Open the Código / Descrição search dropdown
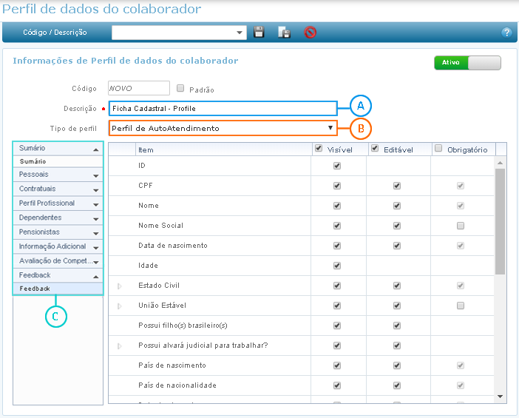The height and width of the screenshot is (418, 519). point(240,33)
